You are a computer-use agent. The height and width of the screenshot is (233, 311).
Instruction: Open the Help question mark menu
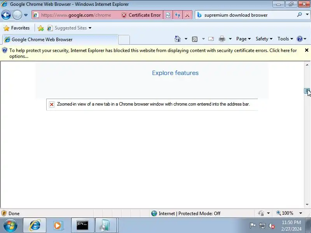(x=302, y=39)
